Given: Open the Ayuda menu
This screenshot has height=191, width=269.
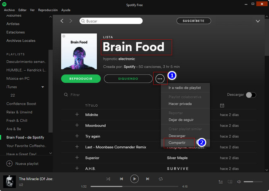Looking at the screenshot, I should click(x=66, y=10).
